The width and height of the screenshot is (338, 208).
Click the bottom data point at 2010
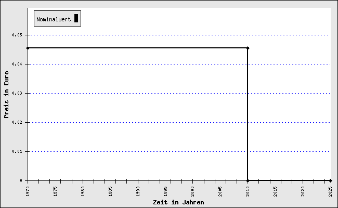248,180
